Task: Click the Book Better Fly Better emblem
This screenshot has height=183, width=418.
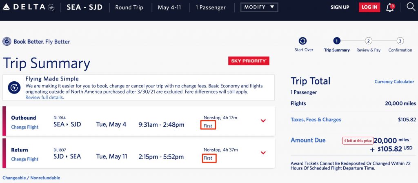Action: click(x=7, y=42)
